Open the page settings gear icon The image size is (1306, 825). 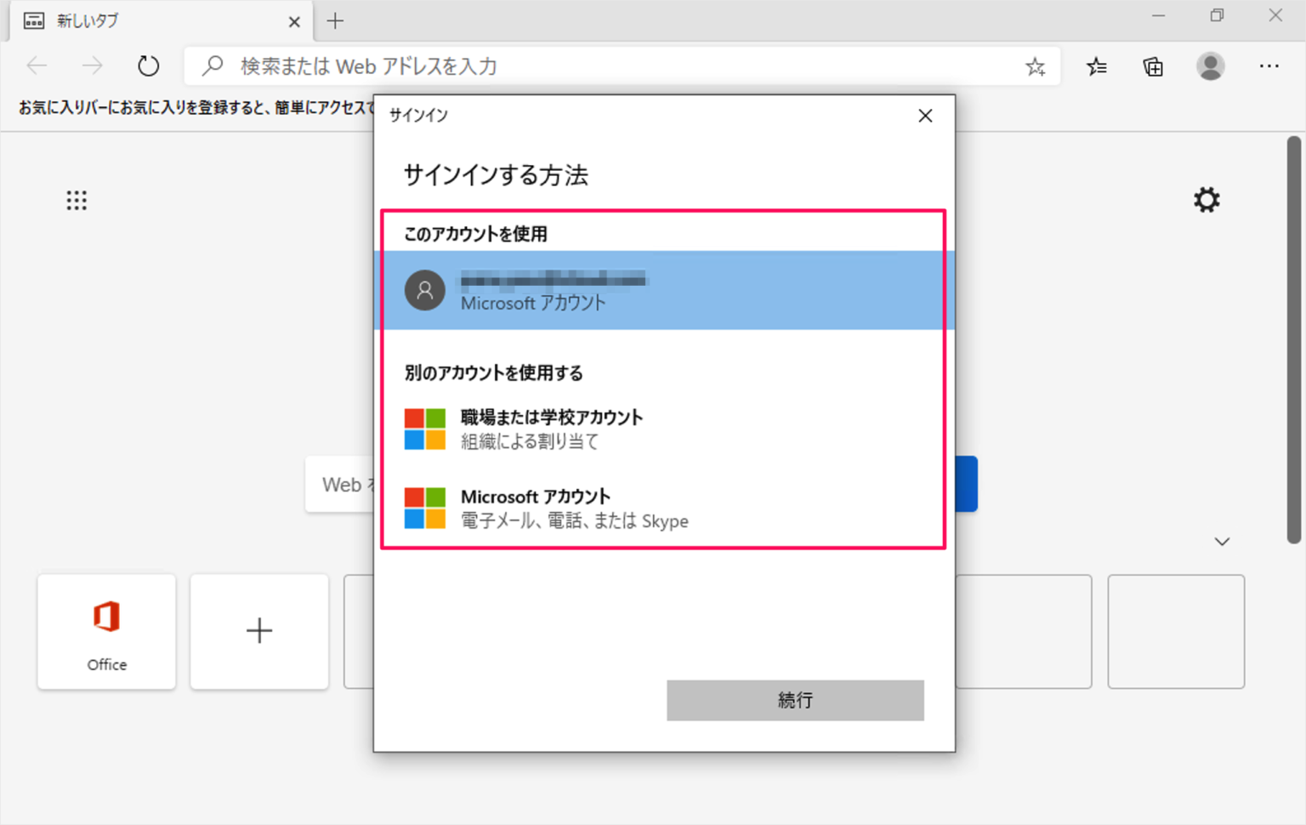pyautogui.click(x=1207, y=200)
